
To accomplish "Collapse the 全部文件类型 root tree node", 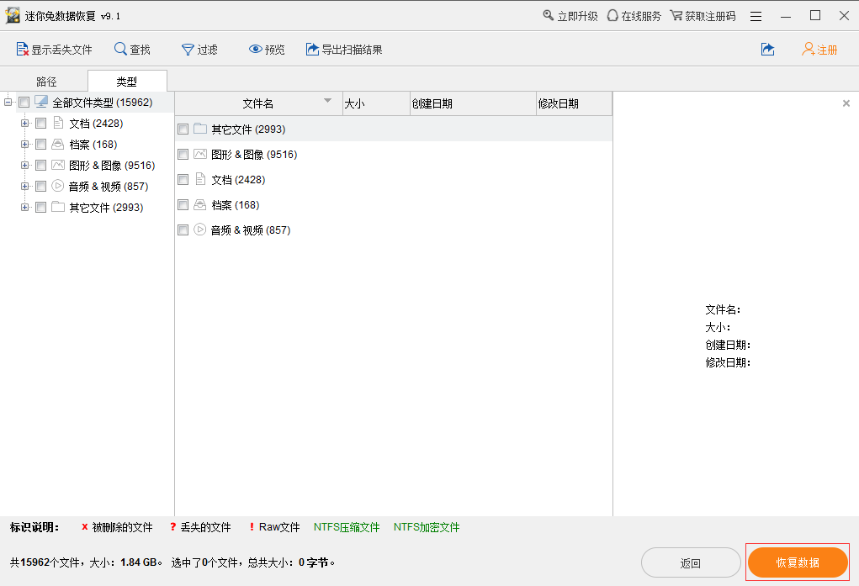I will (8, 102).
